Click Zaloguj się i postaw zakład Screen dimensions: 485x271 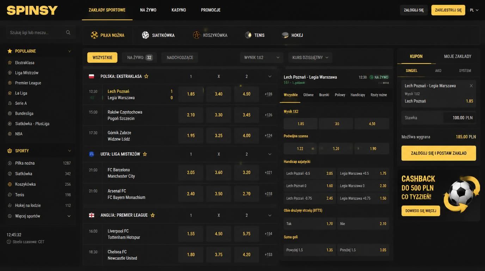click(x=438, y=153)
